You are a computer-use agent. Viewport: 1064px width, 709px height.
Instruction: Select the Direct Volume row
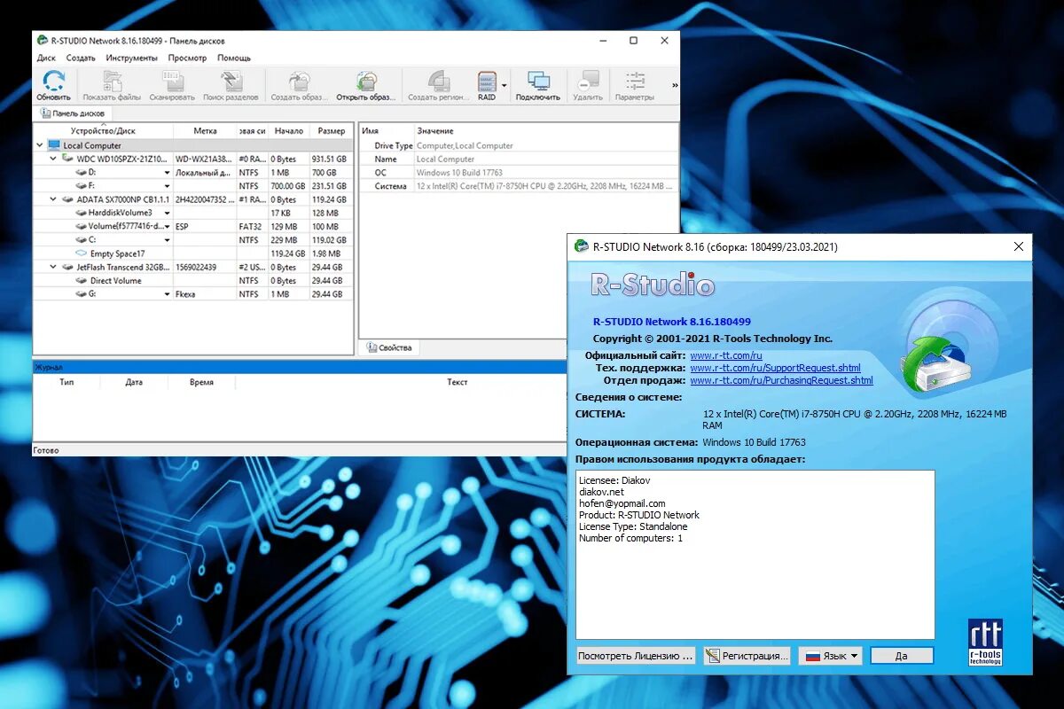[x=192, y=281]
